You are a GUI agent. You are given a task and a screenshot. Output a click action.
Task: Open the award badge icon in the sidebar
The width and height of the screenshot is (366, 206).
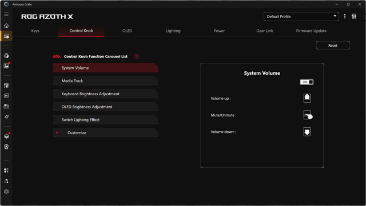6,147
